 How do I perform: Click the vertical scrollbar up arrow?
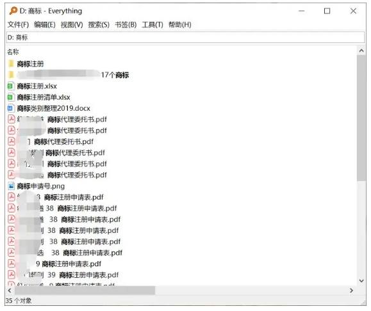tap(361, 51)
